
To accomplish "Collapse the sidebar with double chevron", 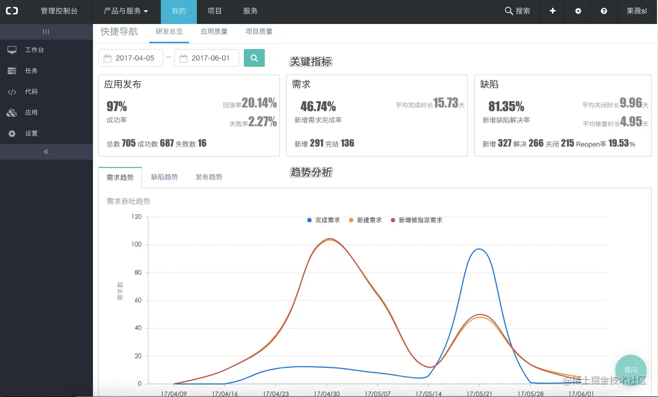I will tap(46, 152).
